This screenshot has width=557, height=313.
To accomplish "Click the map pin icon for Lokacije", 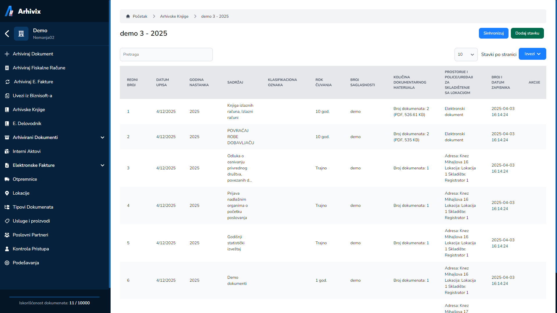I will [x=7, y=193].
